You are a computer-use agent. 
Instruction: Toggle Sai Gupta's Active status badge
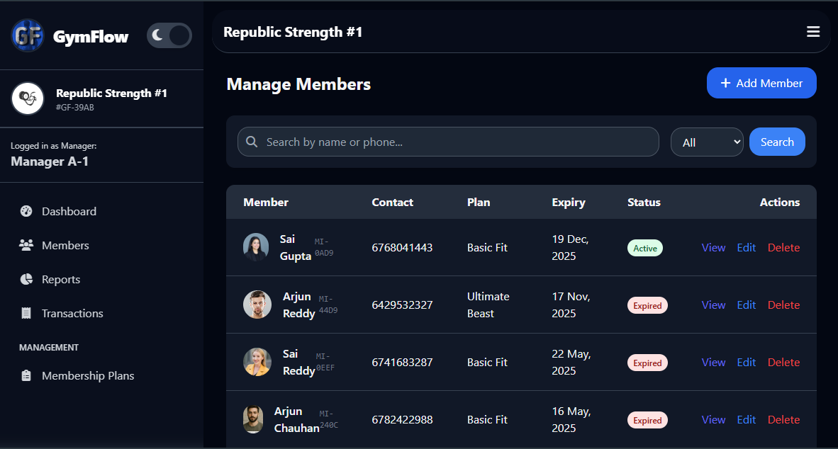point(644,248)
